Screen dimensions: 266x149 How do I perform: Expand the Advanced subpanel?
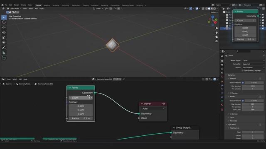pos(229,121)
